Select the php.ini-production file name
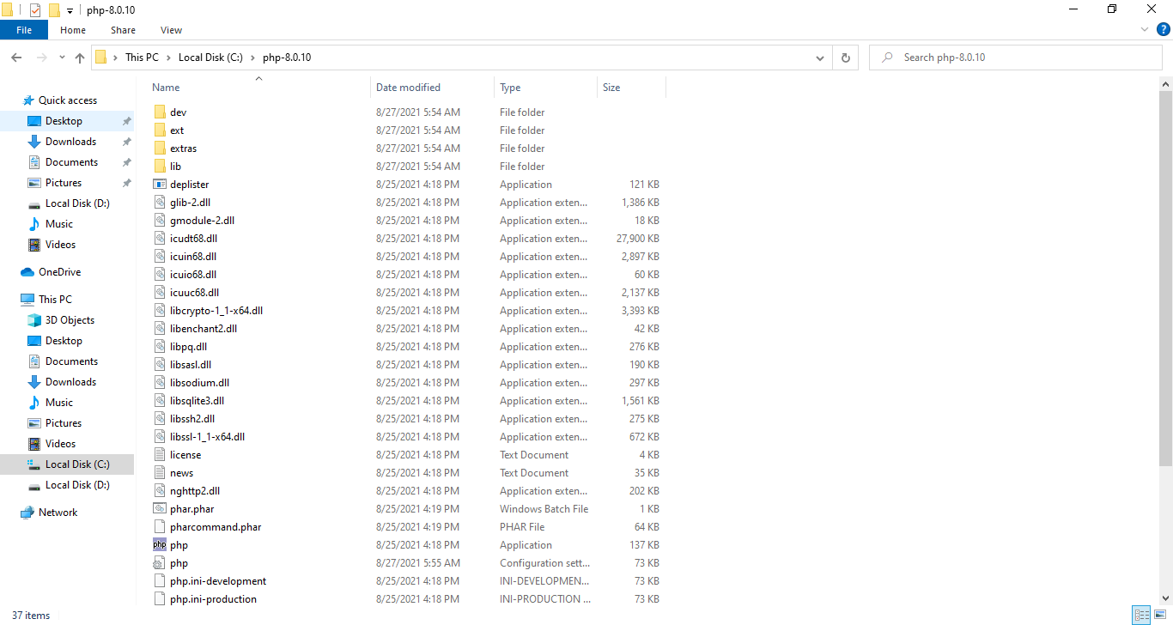 [x=213, y=599]
